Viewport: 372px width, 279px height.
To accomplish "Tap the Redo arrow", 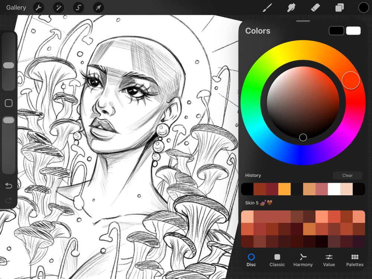I will pyautogui.click(x=8, y=200).
